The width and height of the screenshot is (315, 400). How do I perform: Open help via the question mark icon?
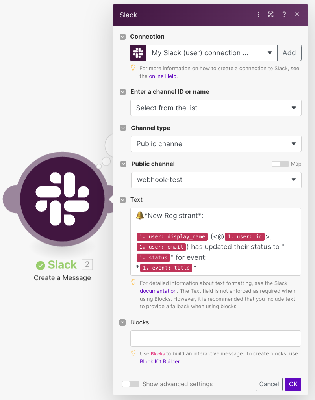pos(284,14)
